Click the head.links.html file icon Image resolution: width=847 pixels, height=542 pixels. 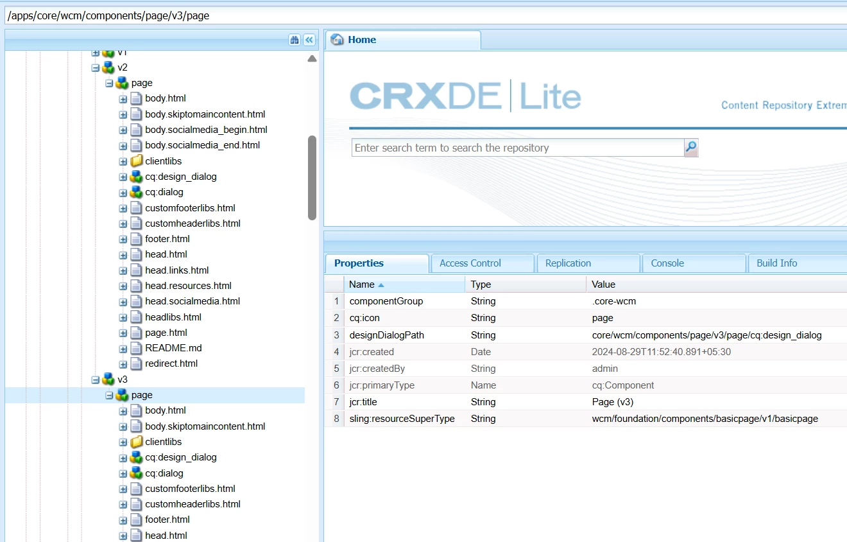pos(136,270)
